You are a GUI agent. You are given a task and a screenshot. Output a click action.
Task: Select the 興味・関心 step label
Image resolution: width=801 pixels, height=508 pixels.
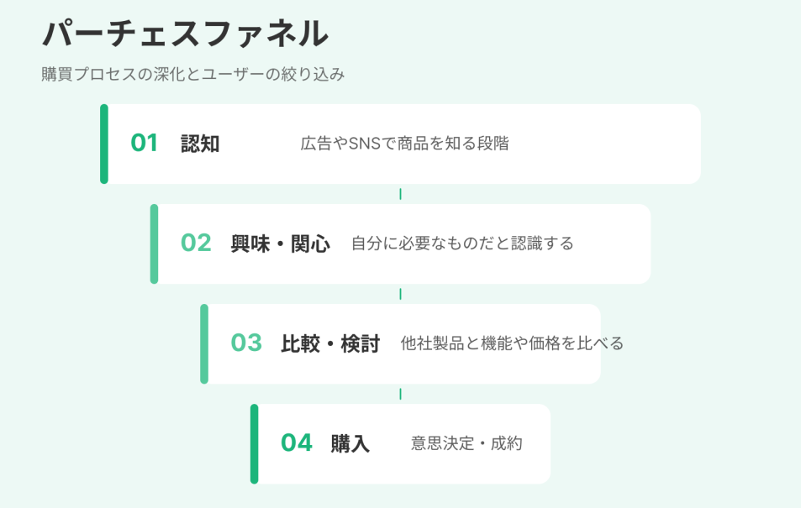280,244
